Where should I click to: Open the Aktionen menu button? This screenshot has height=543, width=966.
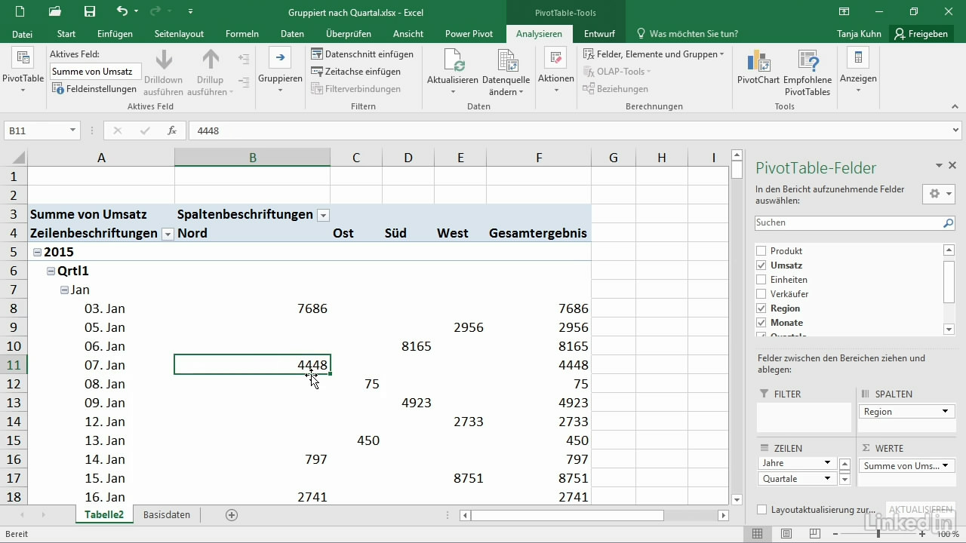(x=556, y=72)
